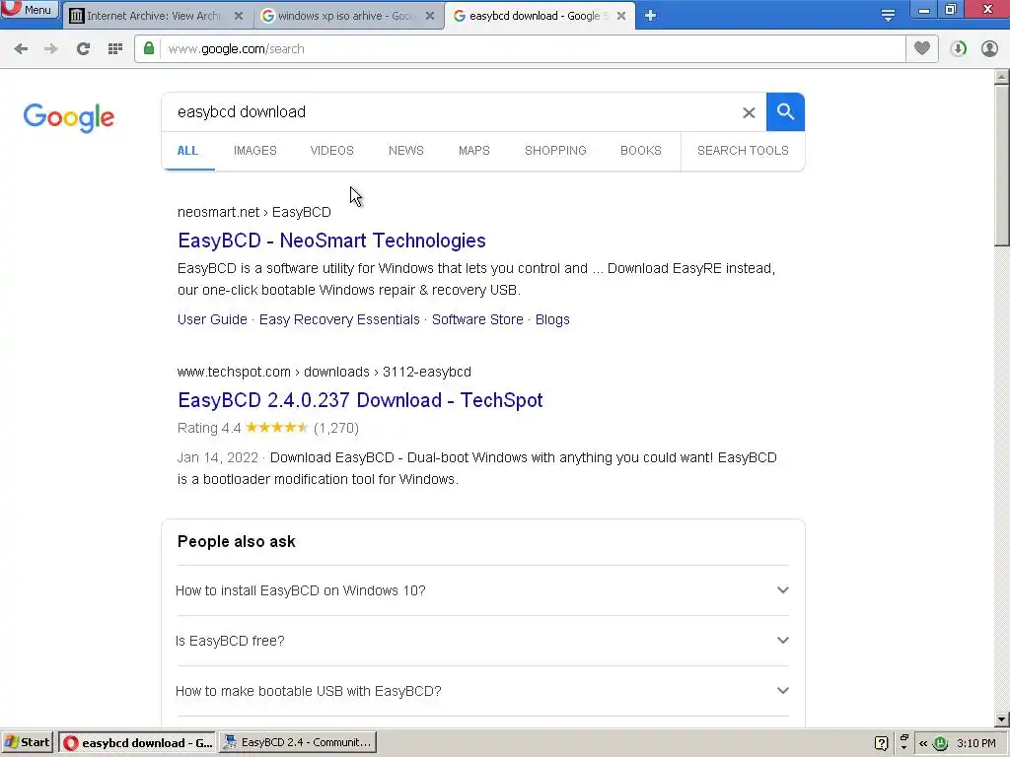Switch to NEWS results
The image size is (1010, 757).
point(405,151)
